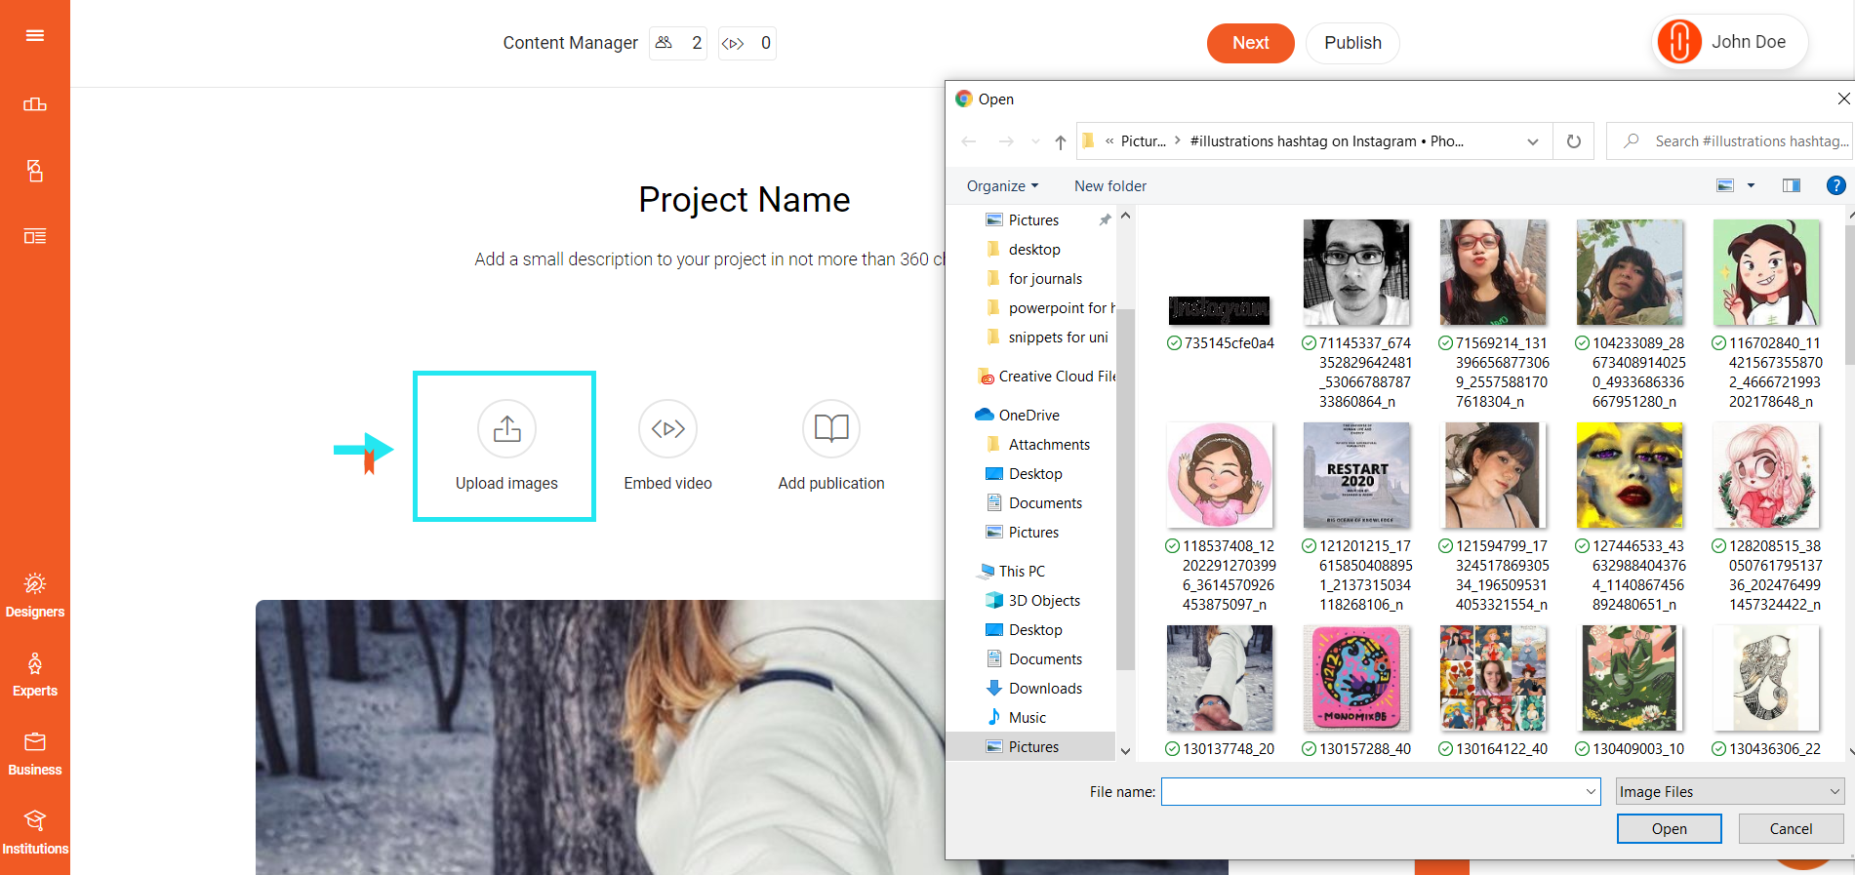
Task: Open the Image Files type dropdown
Action: pos(1729,792)
